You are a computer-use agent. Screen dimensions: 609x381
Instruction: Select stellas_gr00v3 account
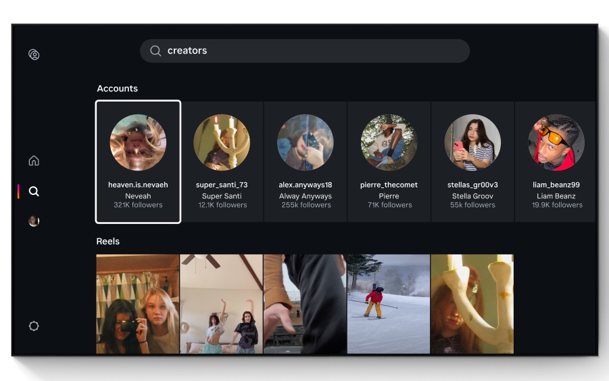pos(472,162)
